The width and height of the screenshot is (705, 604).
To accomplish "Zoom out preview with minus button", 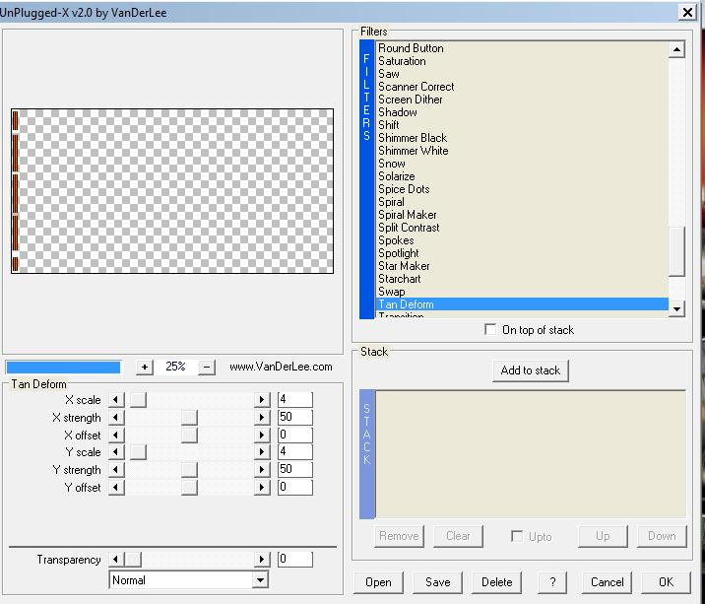I will click(207, 368).
